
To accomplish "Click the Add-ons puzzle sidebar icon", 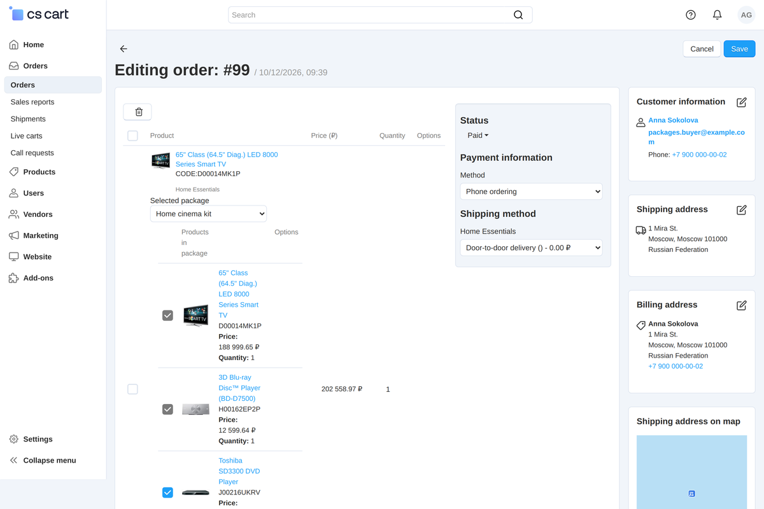I will pyautogui.click(x=14, y=278).
